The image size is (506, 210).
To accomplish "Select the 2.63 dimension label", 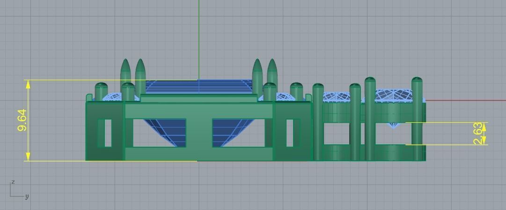I will click(478, 134).
